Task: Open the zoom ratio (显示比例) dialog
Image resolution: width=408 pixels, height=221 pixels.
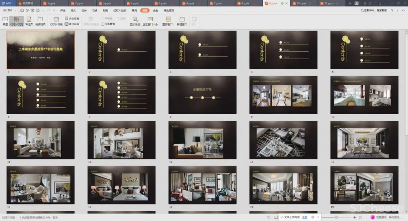Action: pos(135,21)
